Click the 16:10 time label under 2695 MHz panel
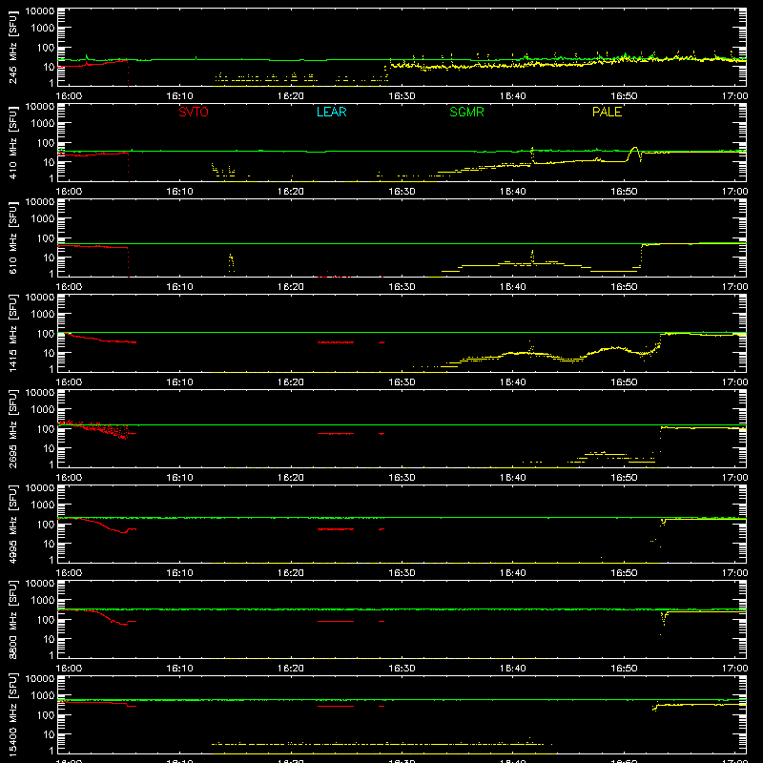Screen dimensions: 763x763 179,478
